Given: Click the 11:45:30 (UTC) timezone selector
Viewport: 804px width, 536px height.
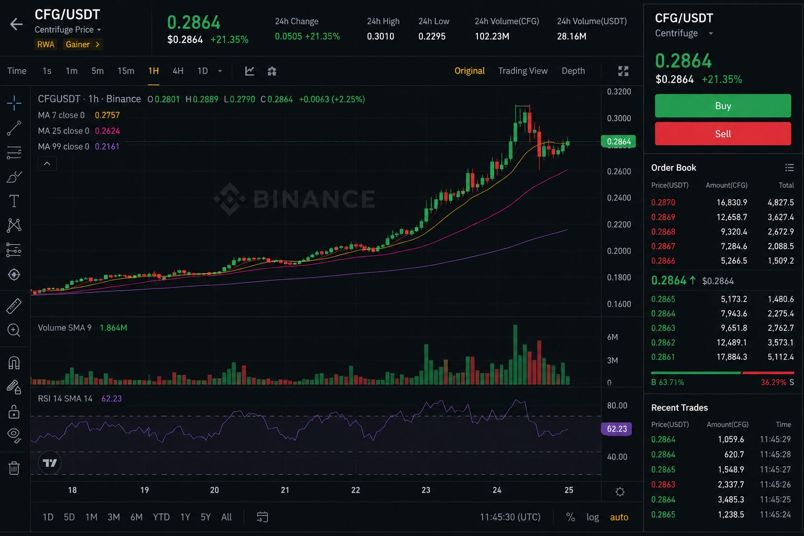Looking at the screenshot, I should point(510,517).
